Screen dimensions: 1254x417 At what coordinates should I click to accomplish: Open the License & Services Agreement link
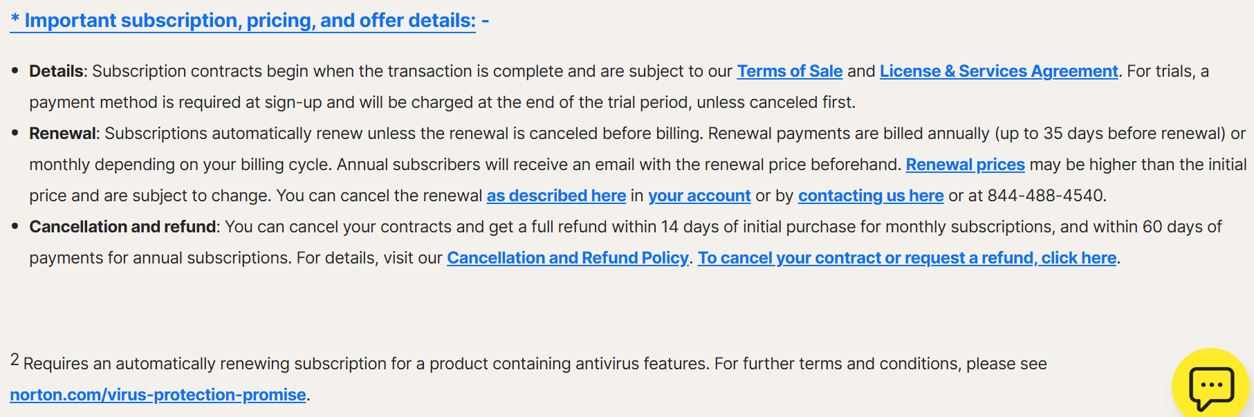(x=998, y=71)
